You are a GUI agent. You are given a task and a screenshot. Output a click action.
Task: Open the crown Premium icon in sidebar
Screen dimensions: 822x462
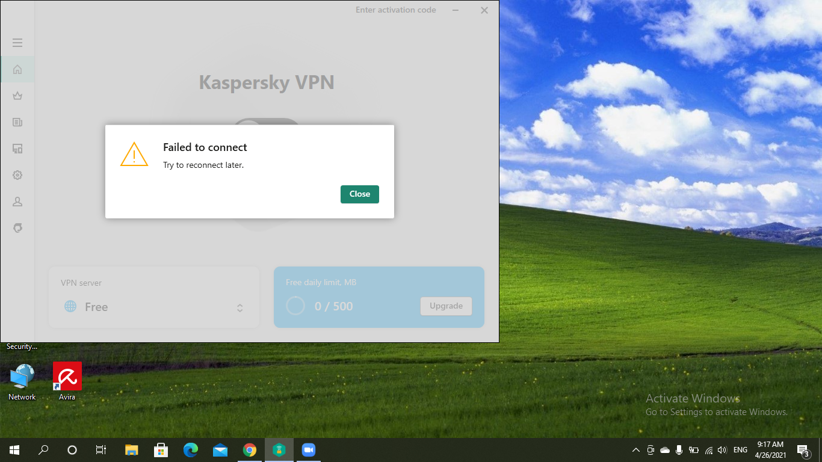[x=17, y=96]
